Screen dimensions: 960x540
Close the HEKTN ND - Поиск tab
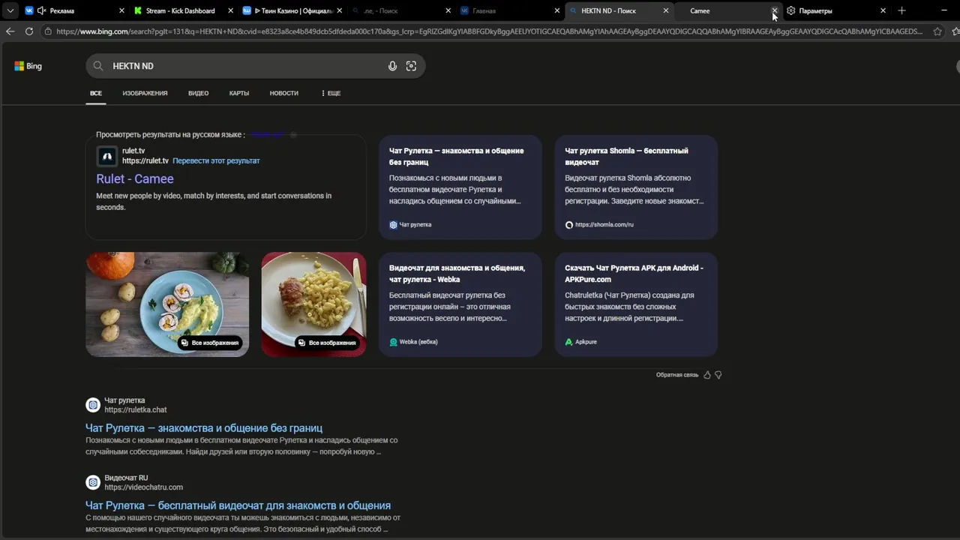pyautogui.click(x=665, y=10)
